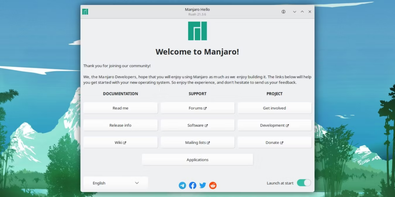Image resolution: width=395 pixels, height=197 pixels.
Task: Open the Read me documentation
Action: click(120, 108)
